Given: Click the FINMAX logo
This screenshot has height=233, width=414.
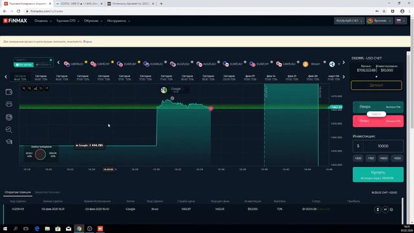Looking at the screenshot, I should (15, 21).
